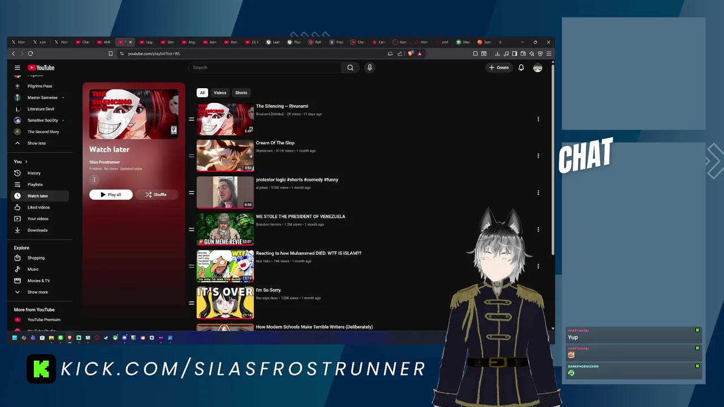Click the Create button
This screenshot has height=407, width=724.
click(x=499, y=68)
